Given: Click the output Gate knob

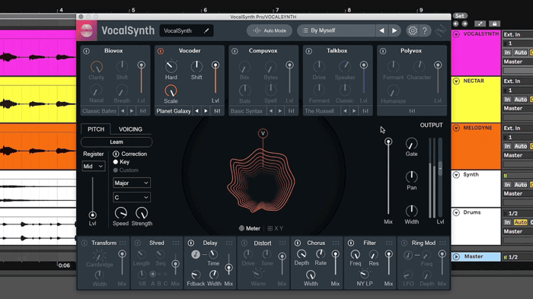Looking at the screenshot, I should [x=411, y=144].
